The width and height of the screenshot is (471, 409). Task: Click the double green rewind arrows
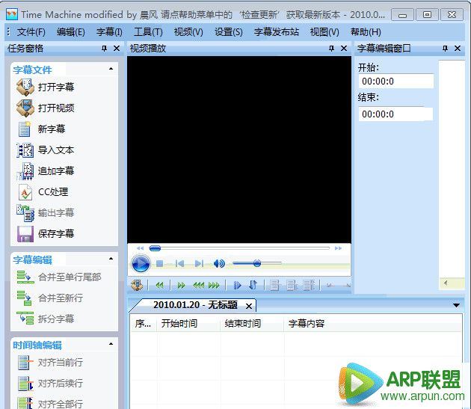click(159, 285)
